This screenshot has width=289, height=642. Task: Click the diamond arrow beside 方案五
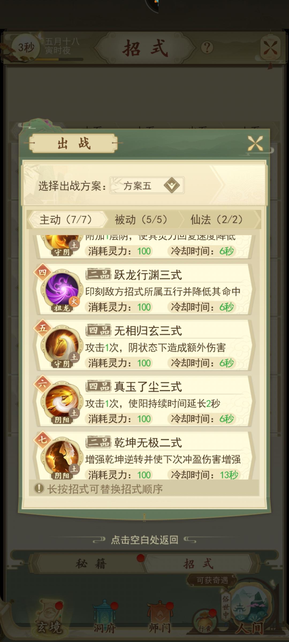172,185
